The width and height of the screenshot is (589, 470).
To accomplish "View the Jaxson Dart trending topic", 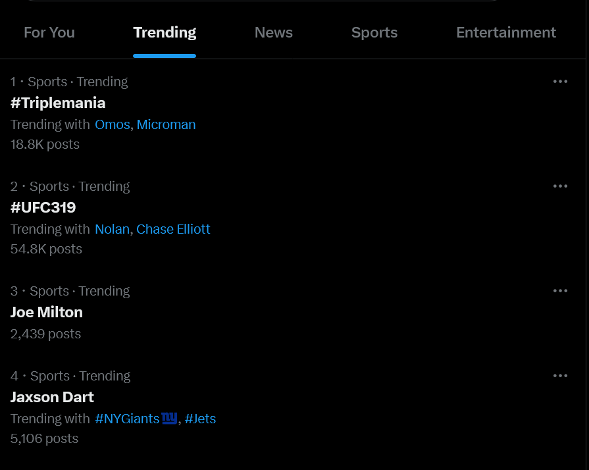I will (53, 397).
